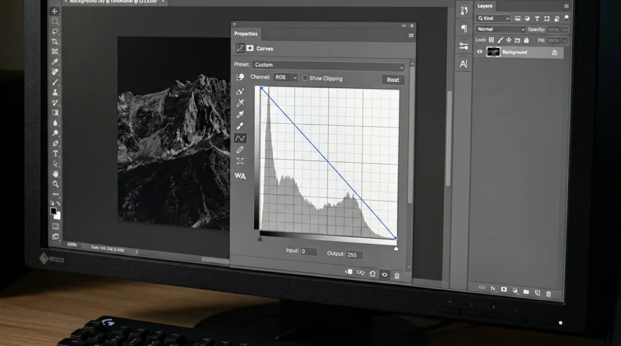View the previous state in Properties
Screen dimensions: 621x346
(x=360, y=273)
